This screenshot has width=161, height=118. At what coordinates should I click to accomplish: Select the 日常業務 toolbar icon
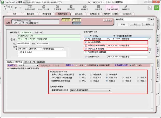tap(71, 8)
